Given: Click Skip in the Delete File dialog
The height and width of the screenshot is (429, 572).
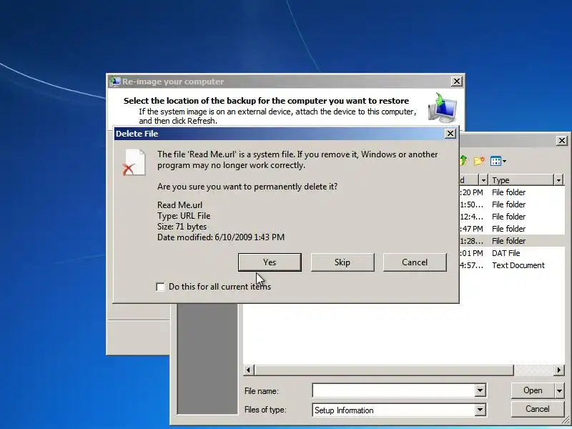Looking at the screenshot, I should [342, 262].
